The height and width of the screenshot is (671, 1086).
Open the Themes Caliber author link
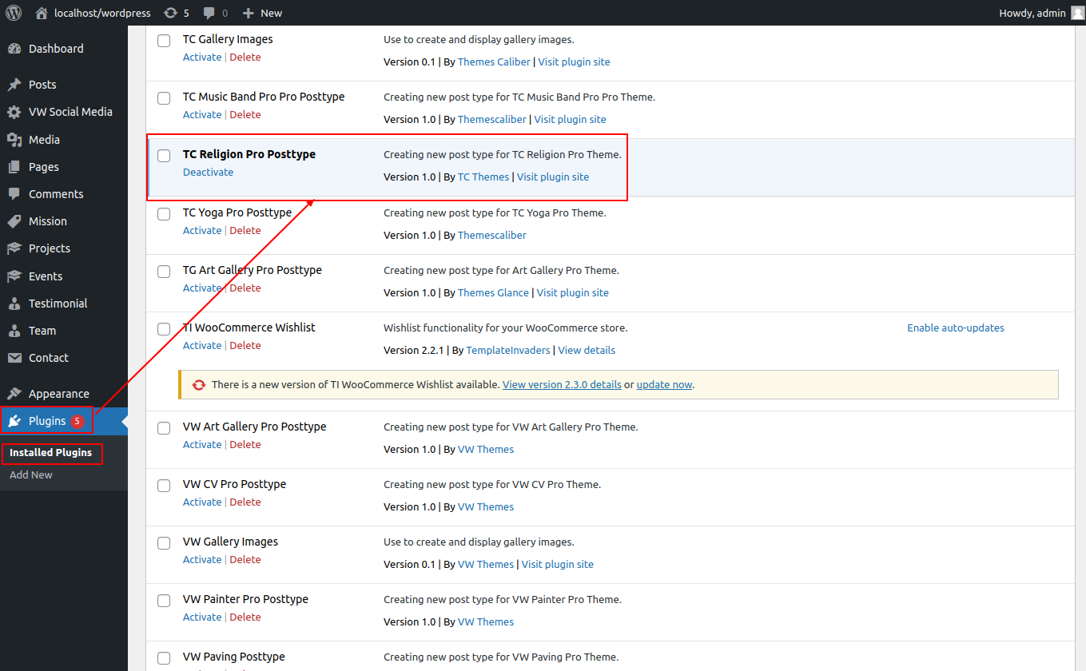click(x=494, y=62)
